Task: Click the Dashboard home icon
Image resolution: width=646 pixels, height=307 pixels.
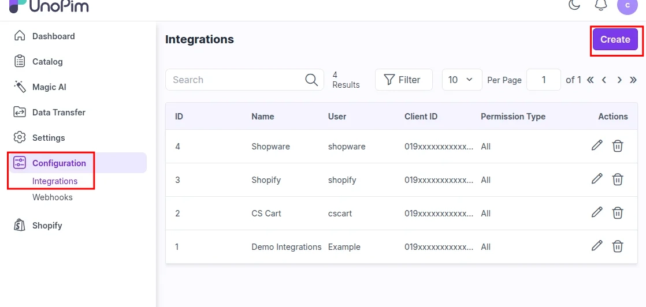Action: (x=20, y=36)
